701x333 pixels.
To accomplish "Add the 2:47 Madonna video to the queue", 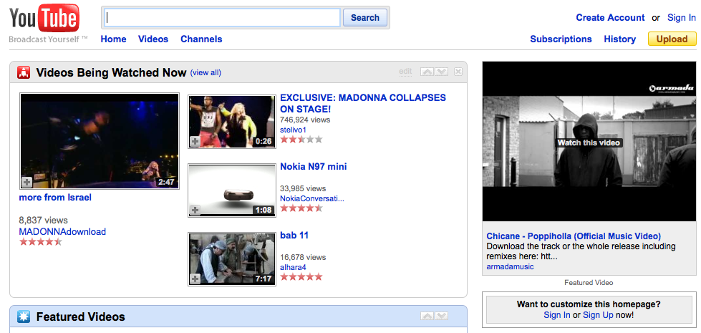I will (x=26, y=183).
